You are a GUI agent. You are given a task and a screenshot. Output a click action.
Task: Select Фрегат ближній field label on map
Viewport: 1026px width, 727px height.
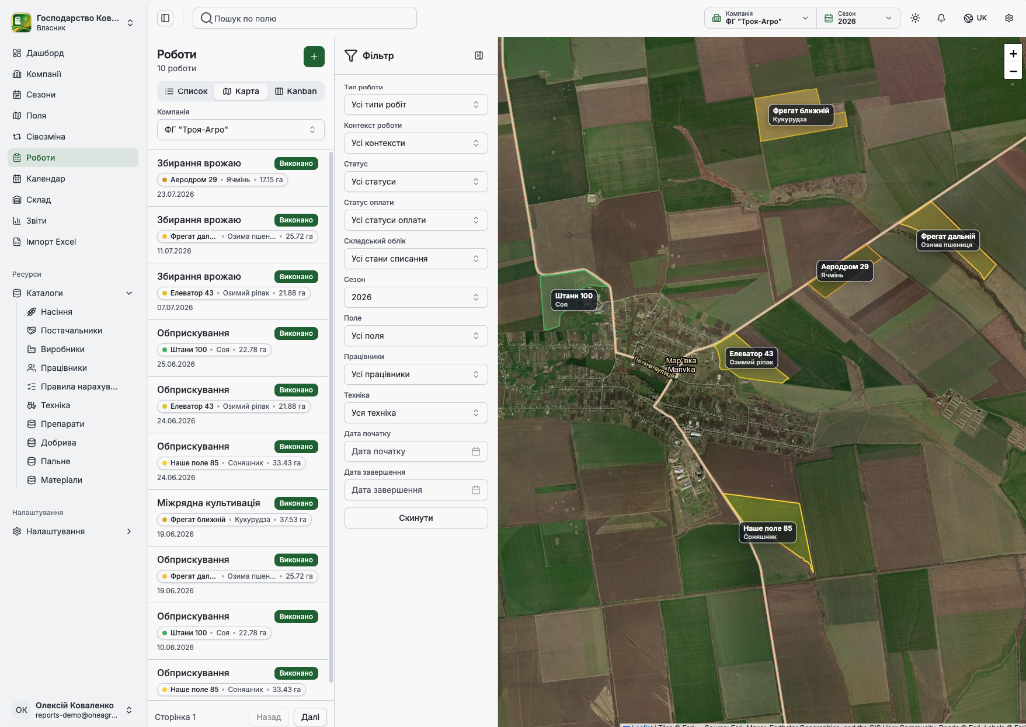pyautogui.click(x=801, y=114)
